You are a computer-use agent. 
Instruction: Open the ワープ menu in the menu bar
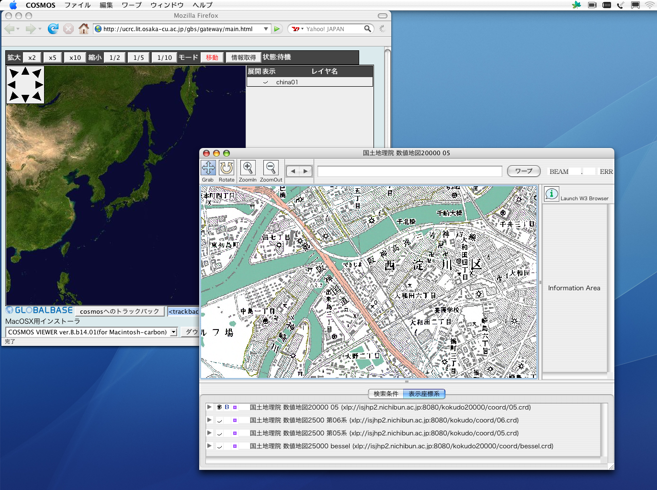tap(132, 5)
